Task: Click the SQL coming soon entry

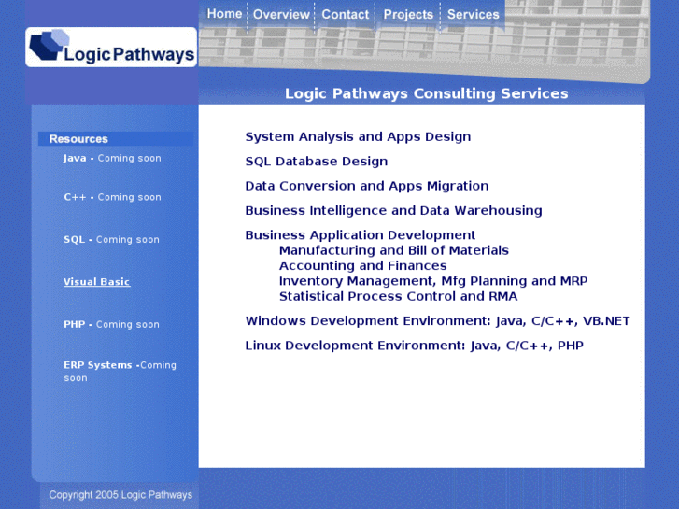Action: 111,239
